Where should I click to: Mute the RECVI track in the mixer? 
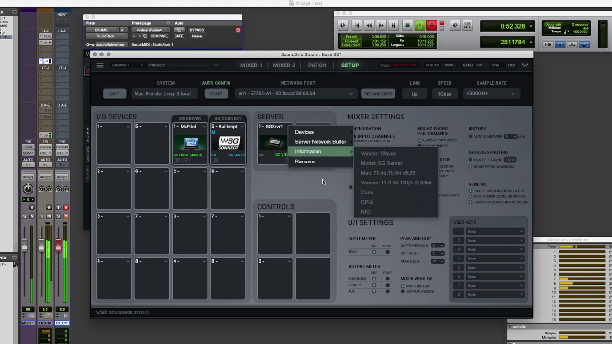66,216
